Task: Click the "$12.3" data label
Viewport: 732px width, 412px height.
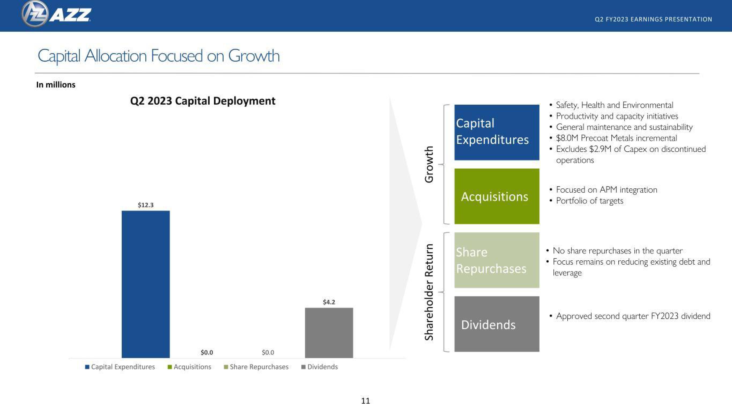Action: coord(146,205)
